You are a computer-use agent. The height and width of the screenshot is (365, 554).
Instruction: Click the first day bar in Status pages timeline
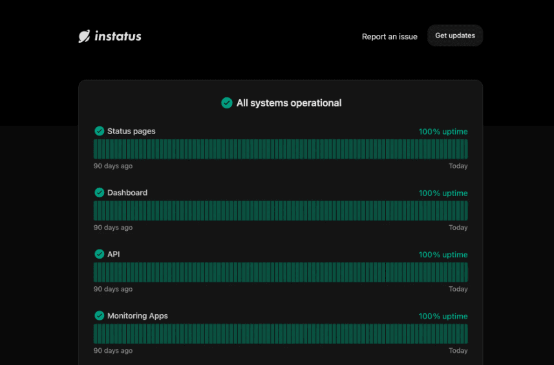[x=95, y=149]
